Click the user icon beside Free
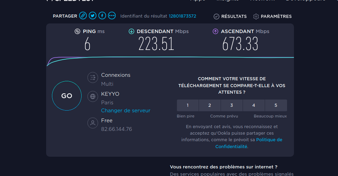 tap(93, 123)
